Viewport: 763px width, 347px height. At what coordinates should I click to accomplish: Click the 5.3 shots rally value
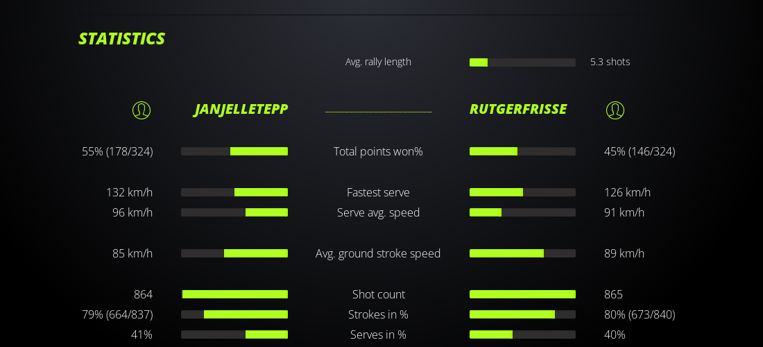pos(610,62)
